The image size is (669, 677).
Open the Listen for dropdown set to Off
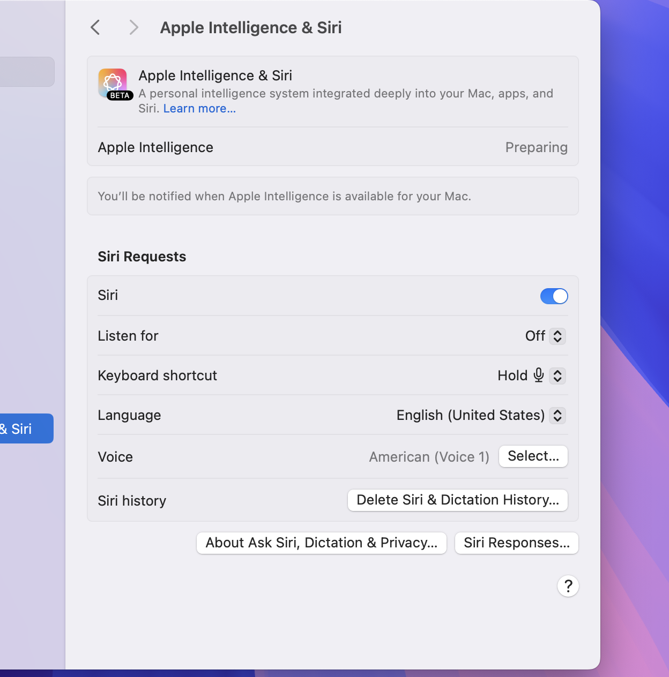545,336
